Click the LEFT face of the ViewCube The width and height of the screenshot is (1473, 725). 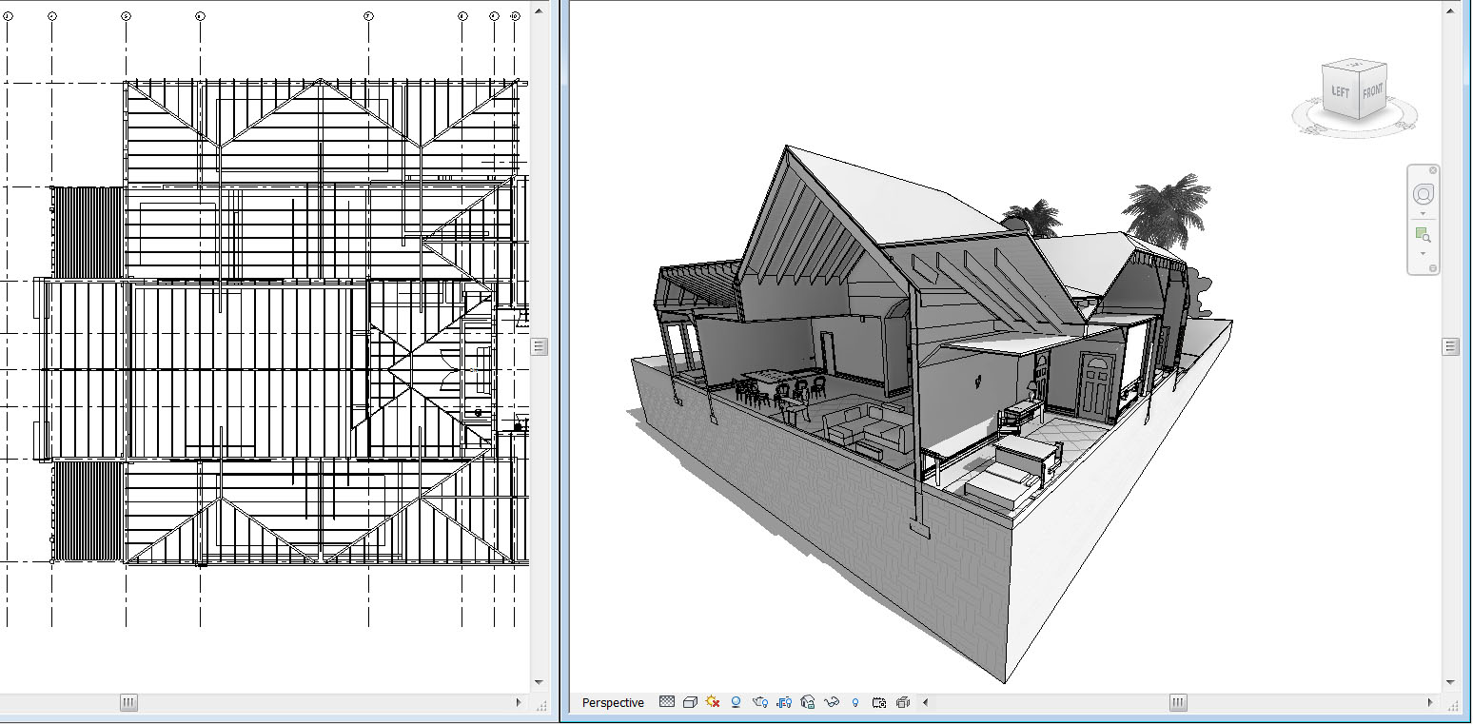pos(1340,92)
